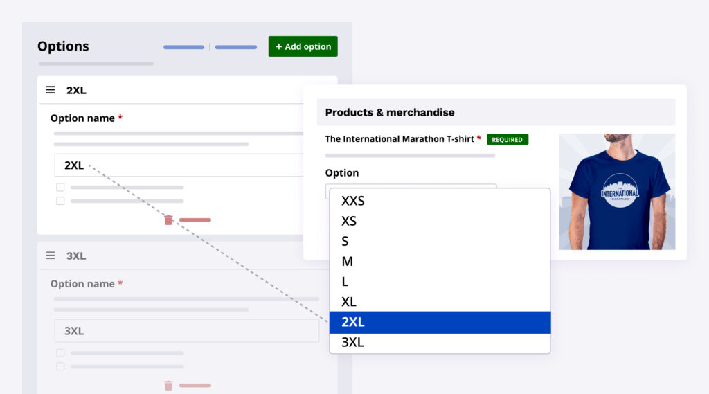Click the drag handle icon beside 2XL

[51, 90]
